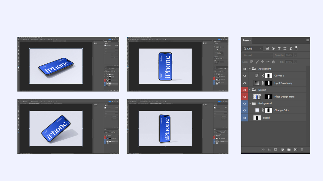The width and height of the screenshot is (323, 181).
Task: Click the Adjustment group folder icon
Action: 254,69
